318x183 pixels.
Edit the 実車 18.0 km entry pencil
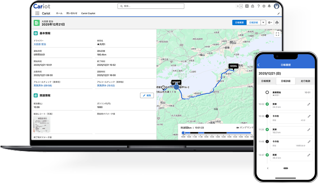(309, 130)
